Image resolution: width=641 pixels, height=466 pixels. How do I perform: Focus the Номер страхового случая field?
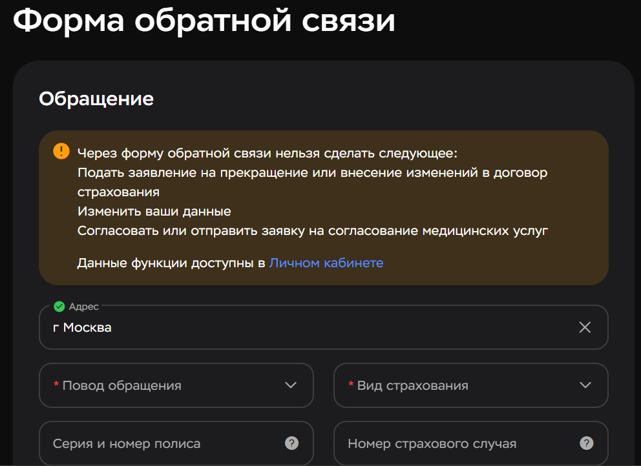click(x=452, y=443)
